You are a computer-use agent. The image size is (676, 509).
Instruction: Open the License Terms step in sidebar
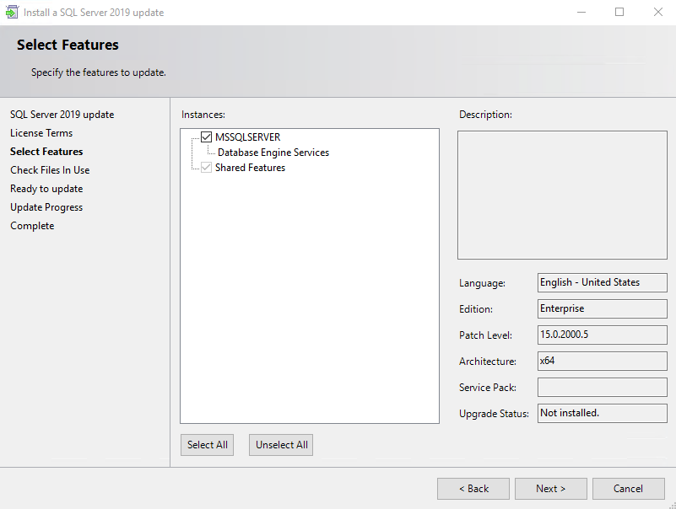[41, 133]
